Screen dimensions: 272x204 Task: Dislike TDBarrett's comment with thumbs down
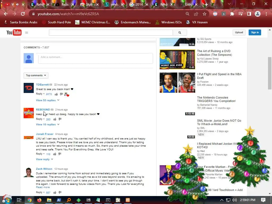coord(61,94)
